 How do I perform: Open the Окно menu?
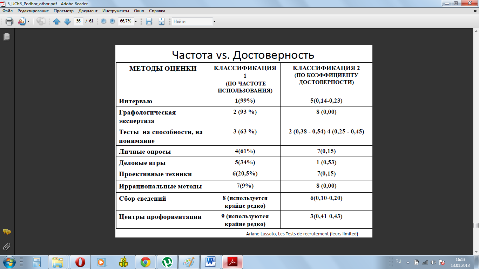click(x=139, y=11)
